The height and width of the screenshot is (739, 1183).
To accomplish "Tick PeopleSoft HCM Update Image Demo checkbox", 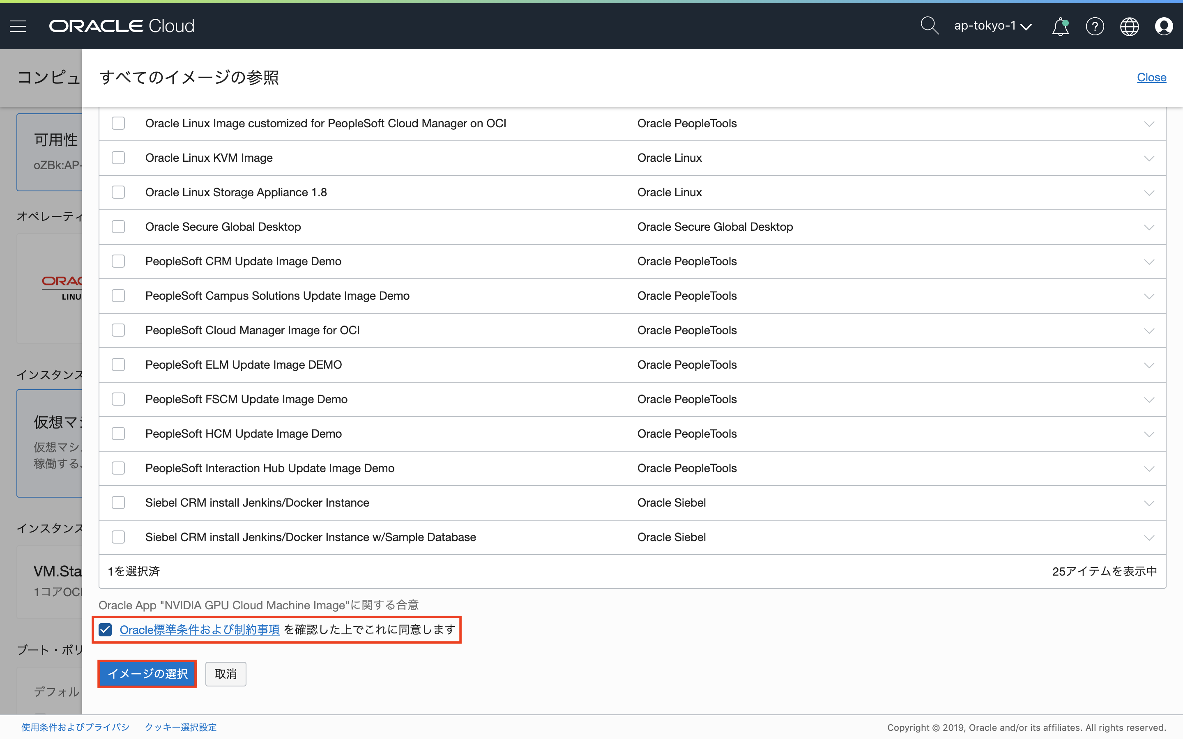I will (118, 434).
